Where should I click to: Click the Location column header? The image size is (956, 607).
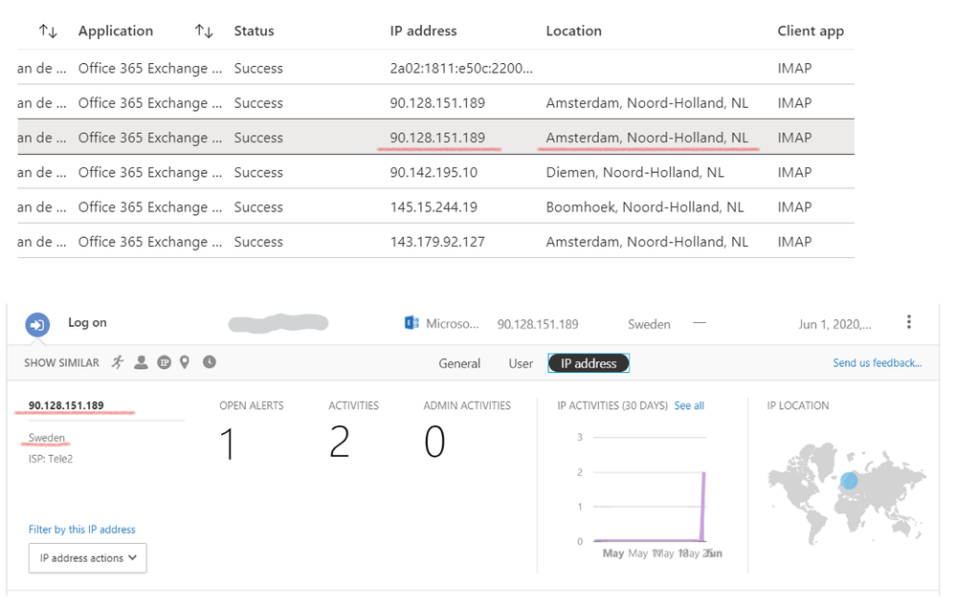pos(574,31)
